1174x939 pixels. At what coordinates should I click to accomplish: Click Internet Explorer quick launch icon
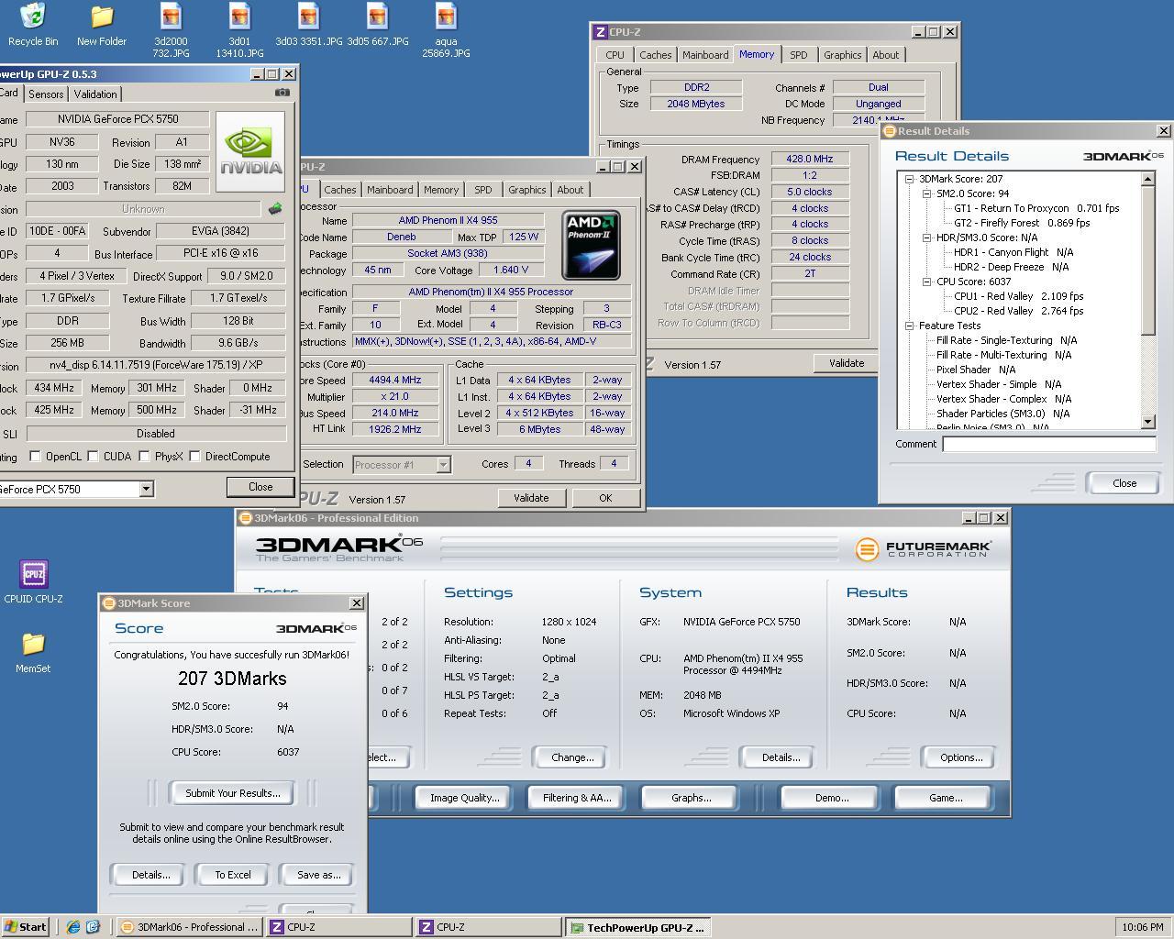click(73, 927)
